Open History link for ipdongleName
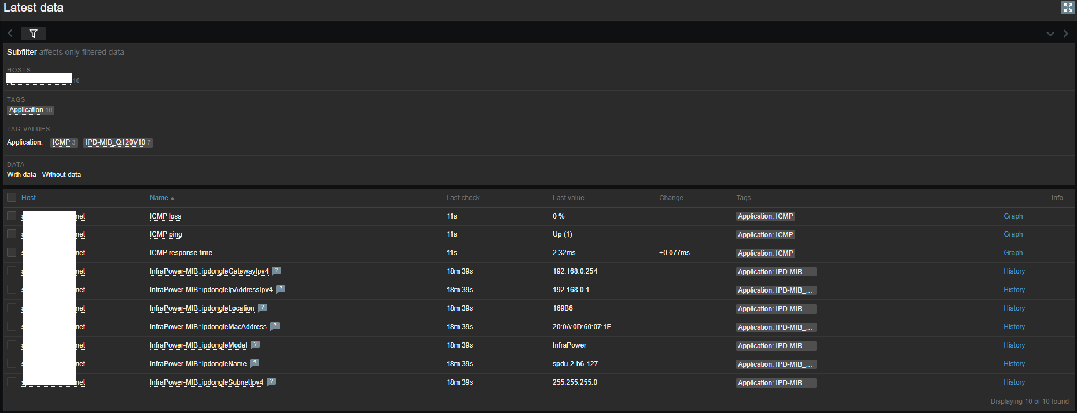The width and height of the screenshot is (1077, 413). [x=1014, y=364]
